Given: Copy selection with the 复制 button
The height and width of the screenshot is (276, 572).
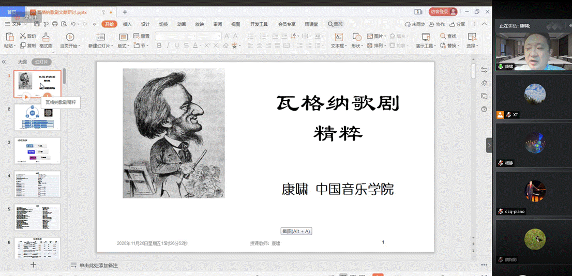Looking at the screenshot, I should pos(27,45).
